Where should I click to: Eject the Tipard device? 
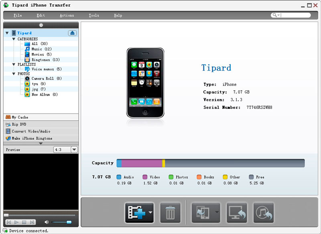click(72, 33)
